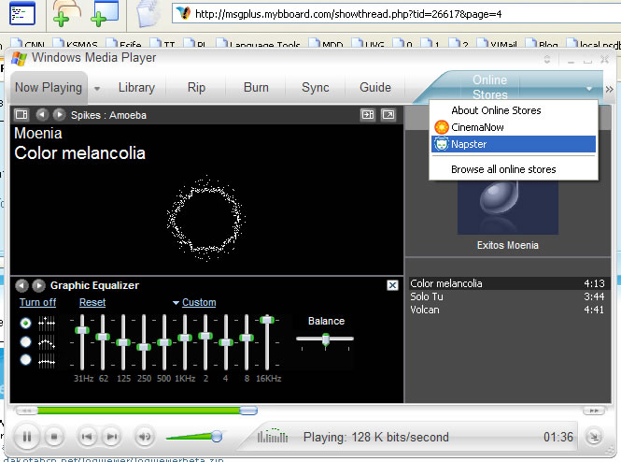Reset the equalizer settings
621x462 pixels.
[92, 303]
